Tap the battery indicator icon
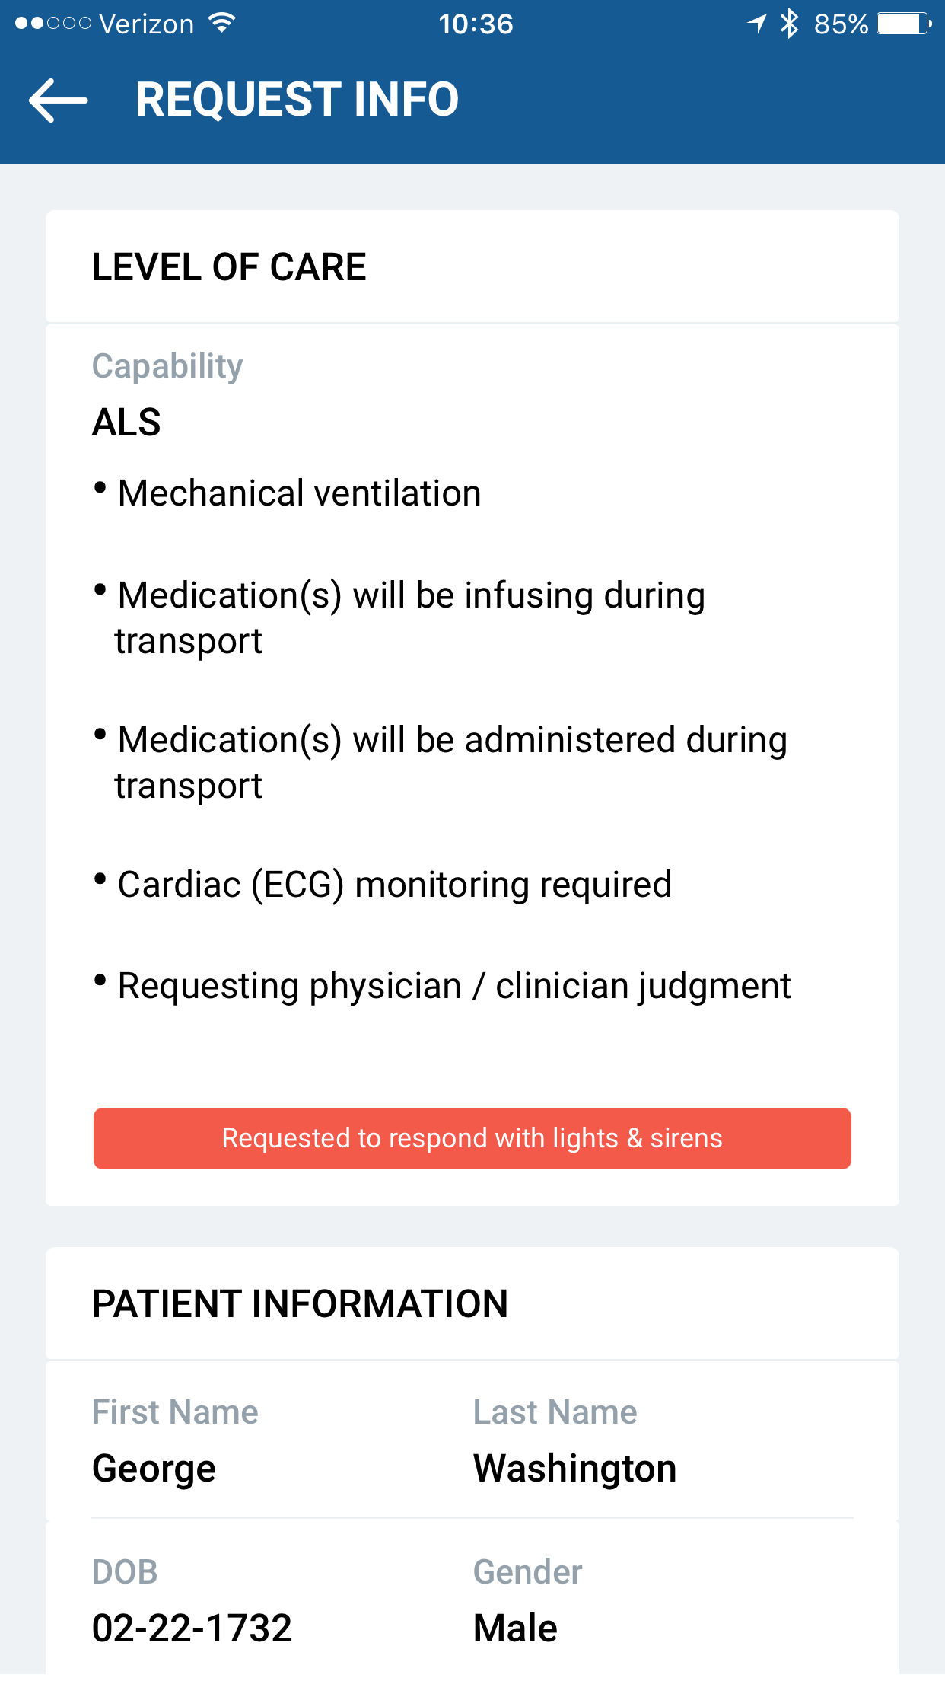The image size is (945, 1681). (903, 24)
